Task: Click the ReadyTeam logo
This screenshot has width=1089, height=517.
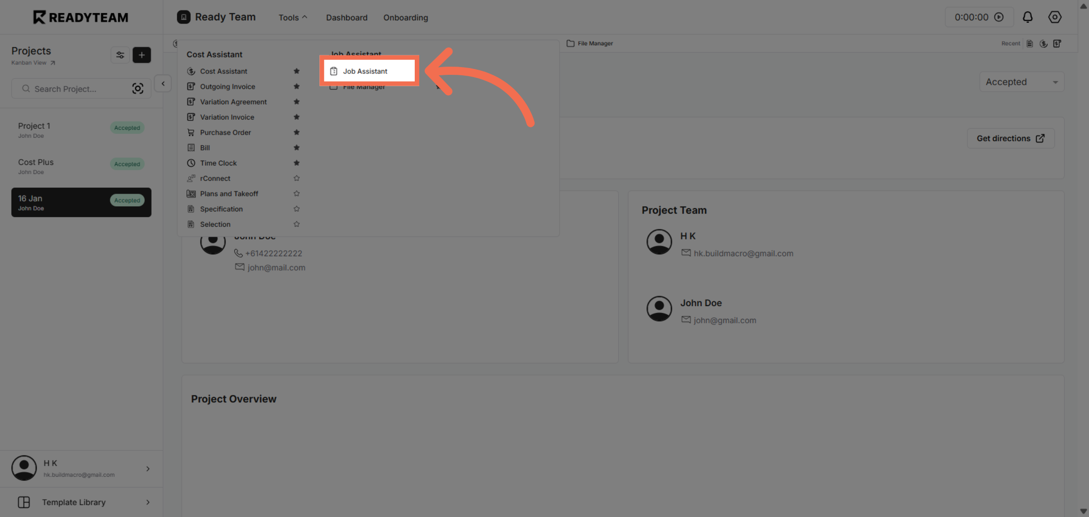Action: 80,17
